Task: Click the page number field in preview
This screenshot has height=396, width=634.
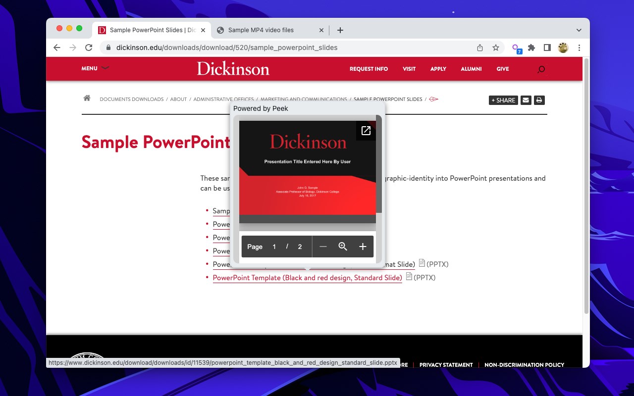Action: [274, 247]
